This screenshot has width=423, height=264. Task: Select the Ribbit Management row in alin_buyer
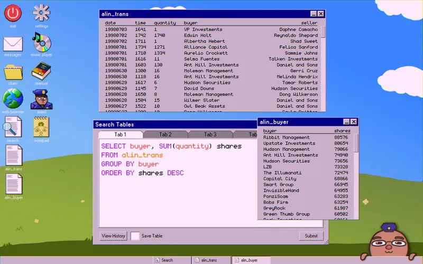coord(306,137)
